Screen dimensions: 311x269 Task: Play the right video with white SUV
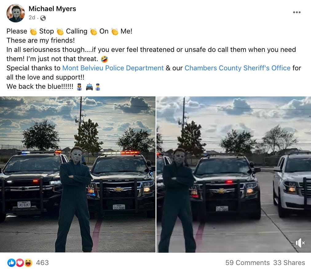coord(234,174)
